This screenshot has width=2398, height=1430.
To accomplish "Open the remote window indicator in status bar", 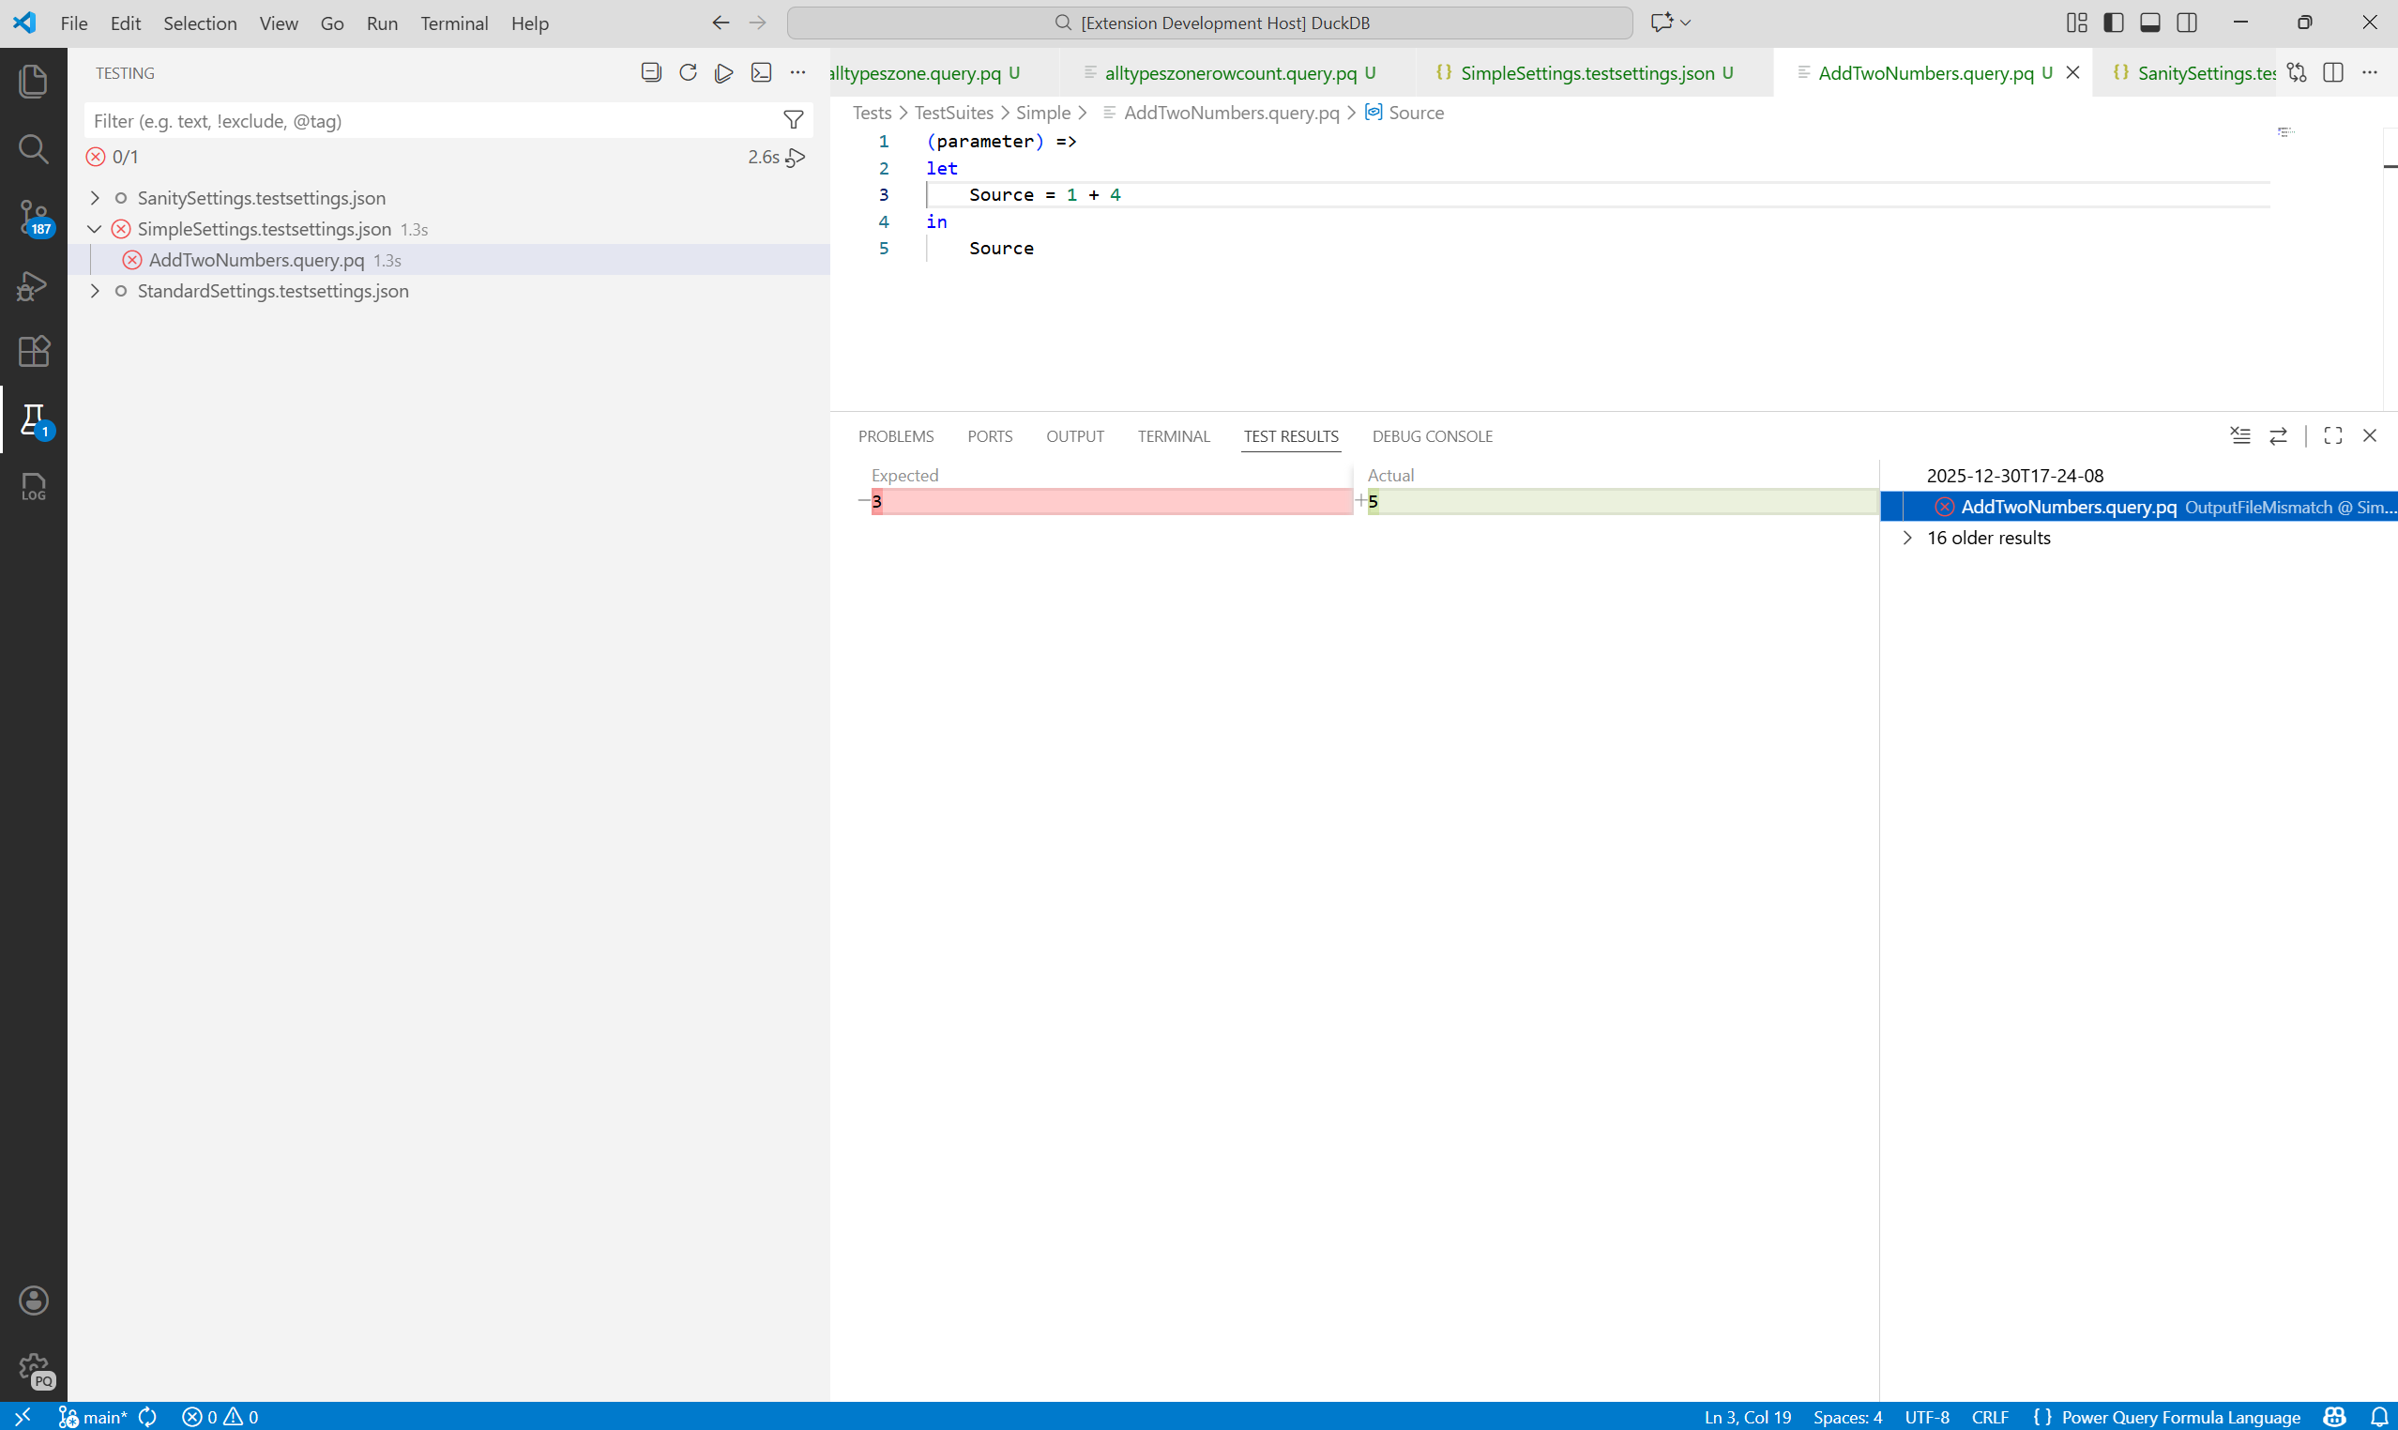I will click(x=23, y=1417).
